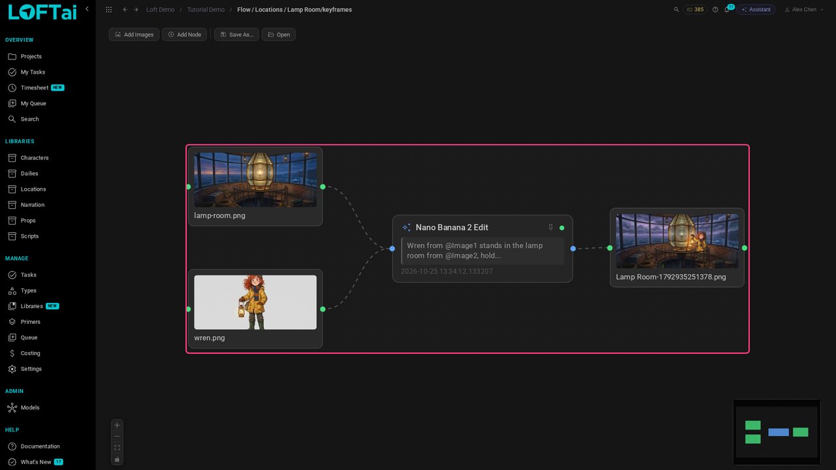Click Save As... button

click(x=236, y=35)
